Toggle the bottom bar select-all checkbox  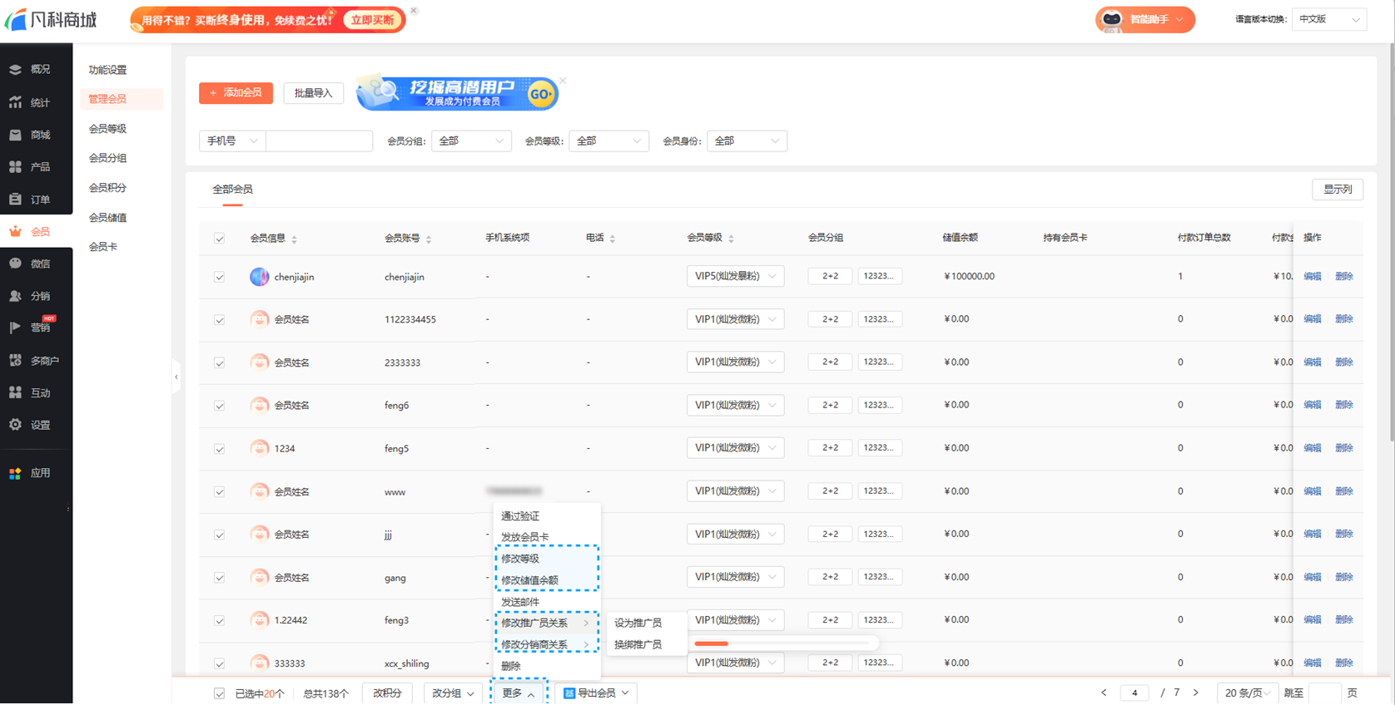pos(220,693)
